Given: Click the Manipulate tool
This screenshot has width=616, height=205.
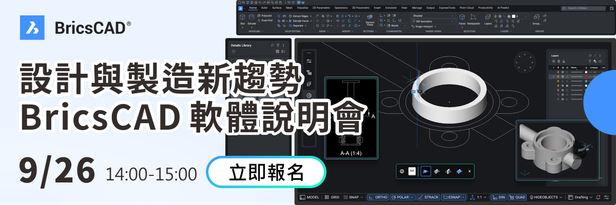Looking at the screenshot, I should [473, 19].
